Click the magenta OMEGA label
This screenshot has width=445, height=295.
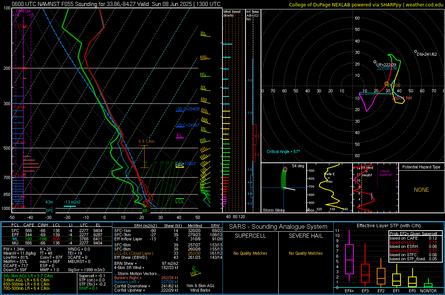coord(23,11)
